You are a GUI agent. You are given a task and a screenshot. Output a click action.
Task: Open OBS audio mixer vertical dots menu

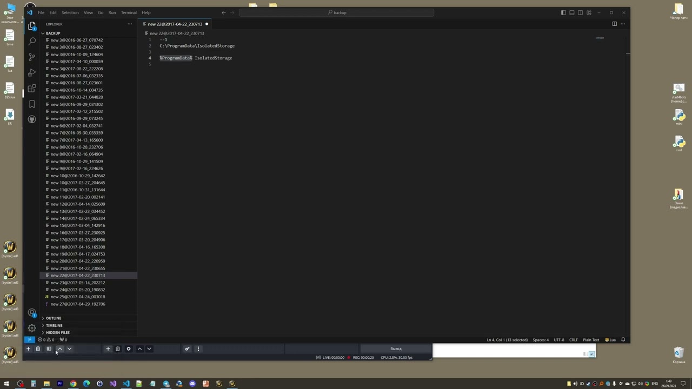198,349
